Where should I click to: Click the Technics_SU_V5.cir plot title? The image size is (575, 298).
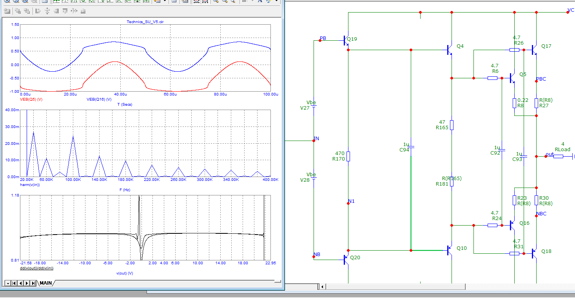145,22
